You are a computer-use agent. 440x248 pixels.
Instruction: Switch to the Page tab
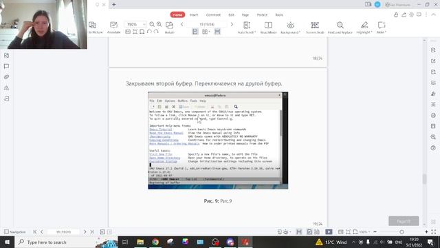(x=245, y=14)
